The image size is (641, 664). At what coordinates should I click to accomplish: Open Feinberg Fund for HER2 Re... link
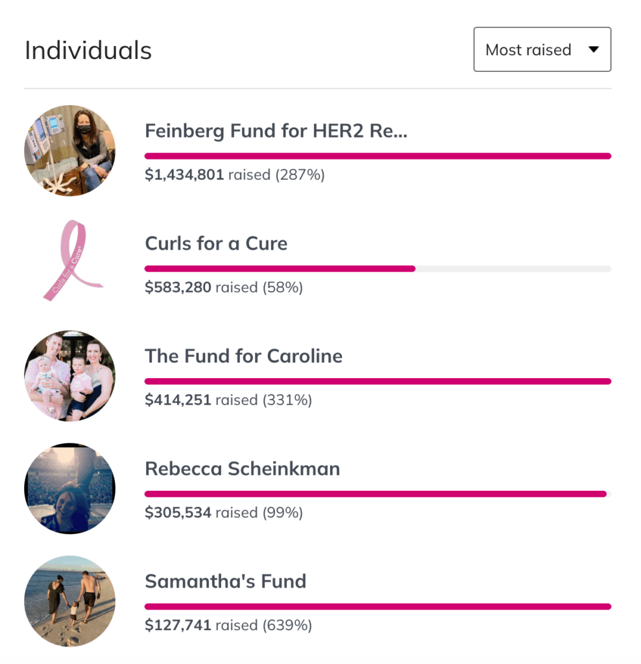(276, 131)
